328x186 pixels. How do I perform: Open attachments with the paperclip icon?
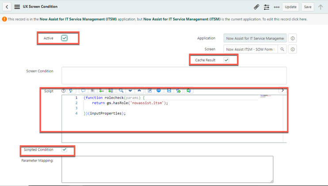(256, 7)
